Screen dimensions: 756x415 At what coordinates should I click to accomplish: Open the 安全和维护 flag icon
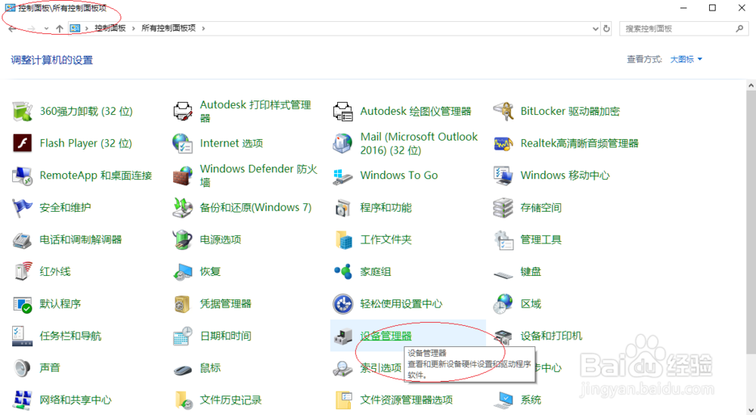click(22, 208)
